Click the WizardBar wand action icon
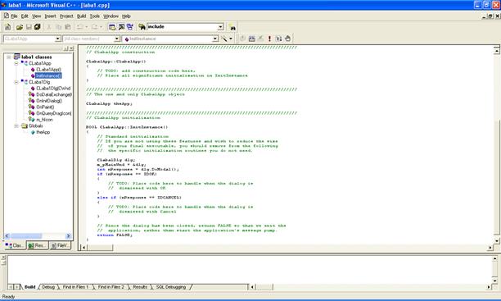 pyautogui.click(x=224, y=39)
